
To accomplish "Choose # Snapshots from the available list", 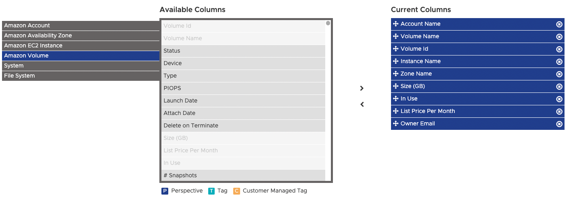I will [x=243, y=175].
